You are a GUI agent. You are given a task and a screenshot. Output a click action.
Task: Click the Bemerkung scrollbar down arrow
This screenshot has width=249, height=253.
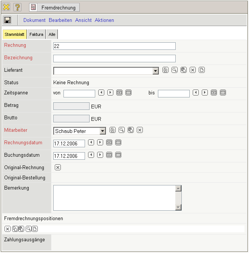(179, 207)
